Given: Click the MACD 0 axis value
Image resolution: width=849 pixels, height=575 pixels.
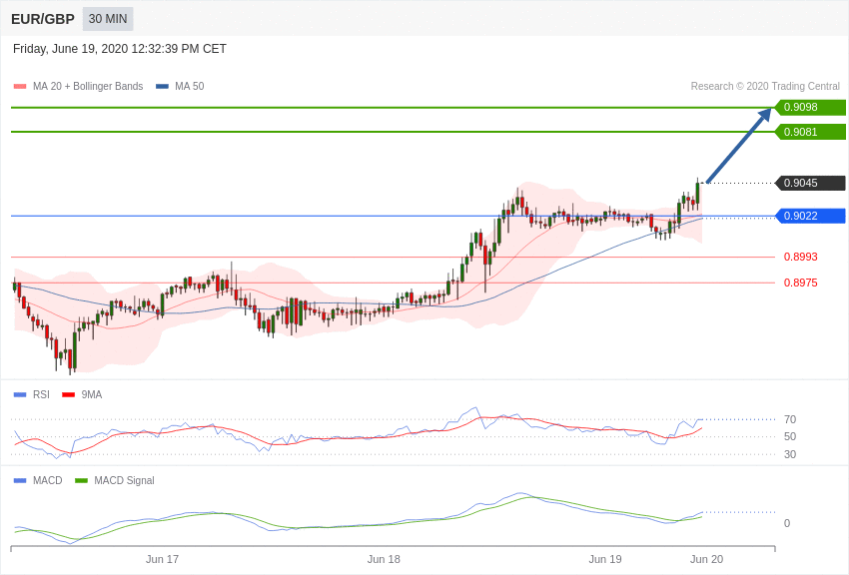Looking at the screenshot, I should click(787, 523).
